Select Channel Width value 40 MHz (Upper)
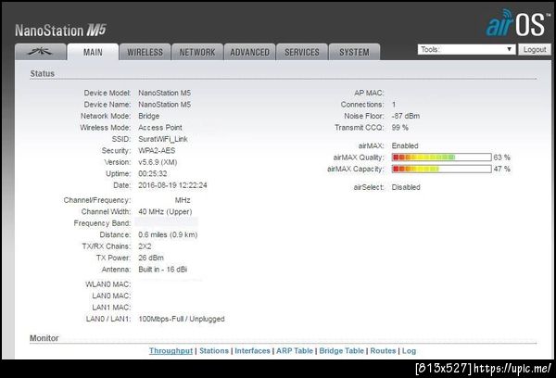 tap(165, 211)
